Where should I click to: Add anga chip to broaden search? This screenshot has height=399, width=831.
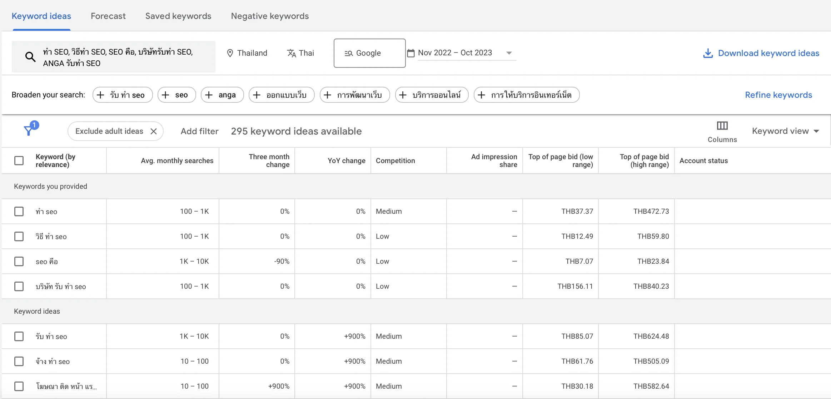222,95
